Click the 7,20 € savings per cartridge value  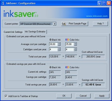click(x=55, y=77)
